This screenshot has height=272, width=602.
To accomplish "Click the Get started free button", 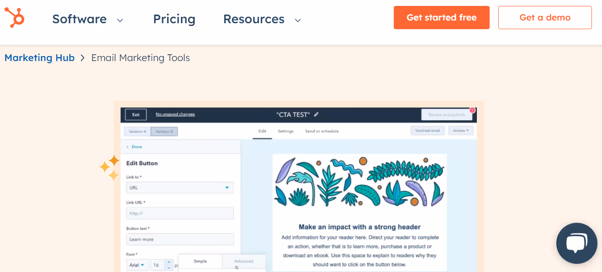I will (x=442, y=18).
